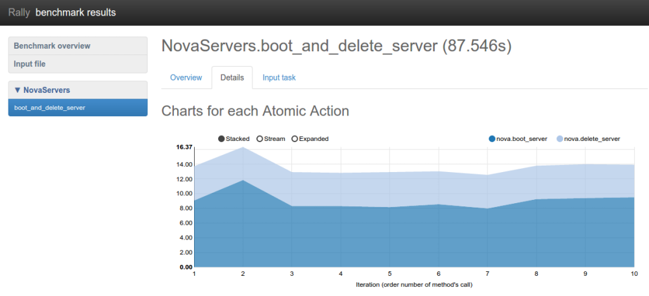649x296 pixels.
Task: Open Benchmark overview in sidebar
Action: pos(52,46)
